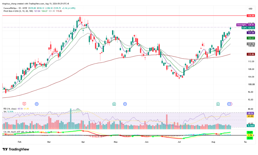
Task: Open the blue dividend D marker in May
Action: click(125, 104)
